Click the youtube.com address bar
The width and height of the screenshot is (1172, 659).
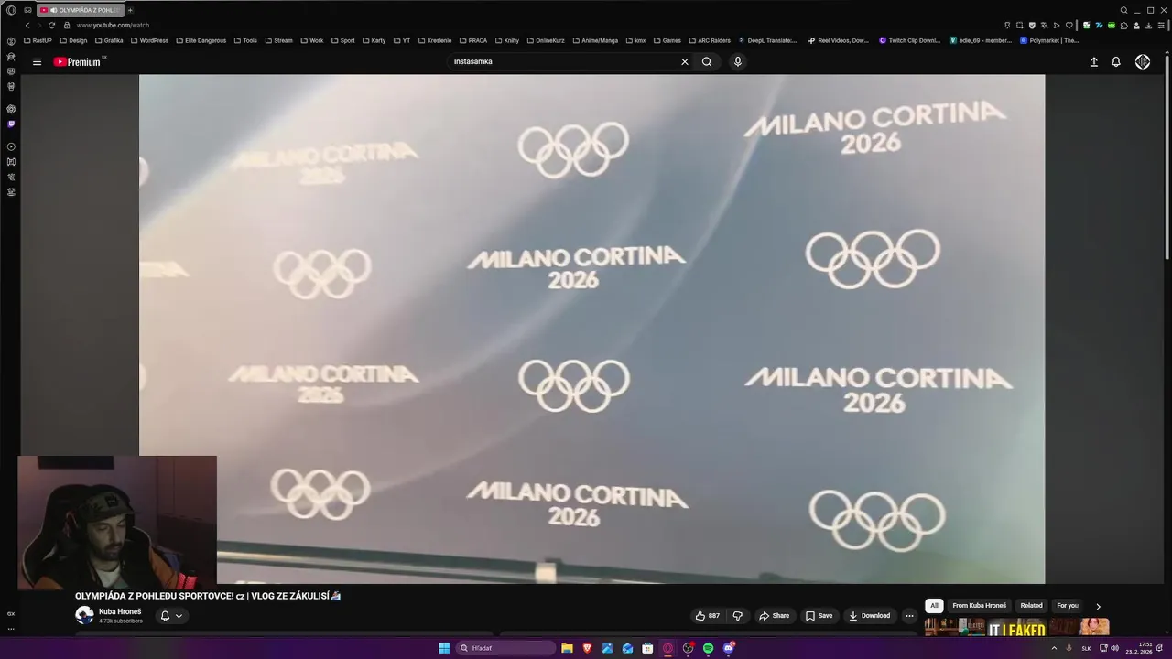click(x=113, y=26)
